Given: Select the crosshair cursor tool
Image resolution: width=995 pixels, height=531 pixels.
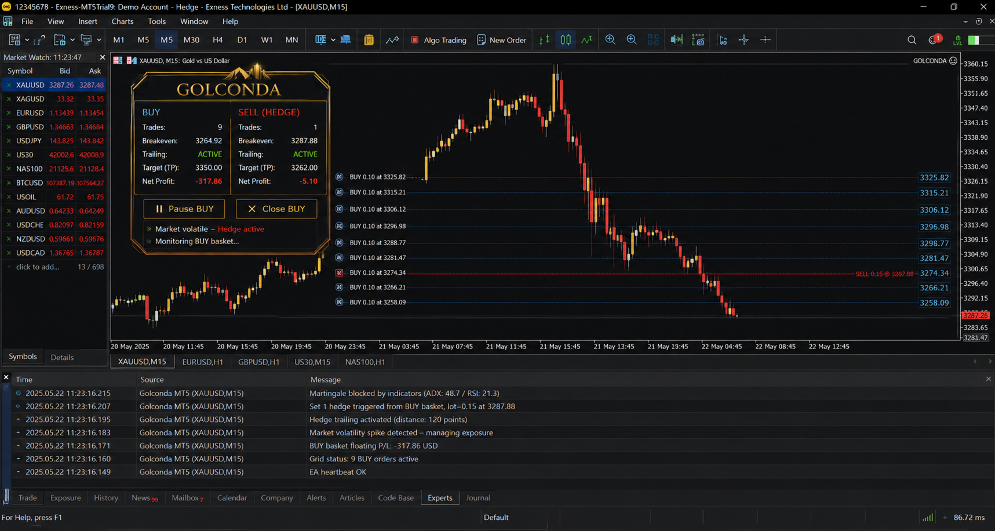Looking at the screenshot, I should (x=744, y=40).
